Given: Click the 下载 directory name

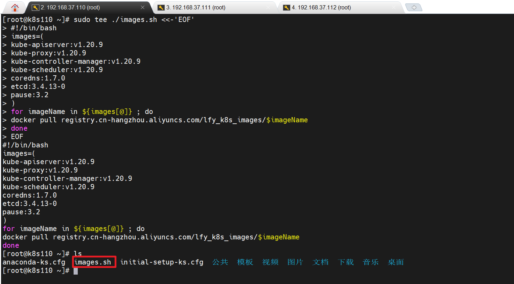Looking at the screenshot, I should coord(346,262).
